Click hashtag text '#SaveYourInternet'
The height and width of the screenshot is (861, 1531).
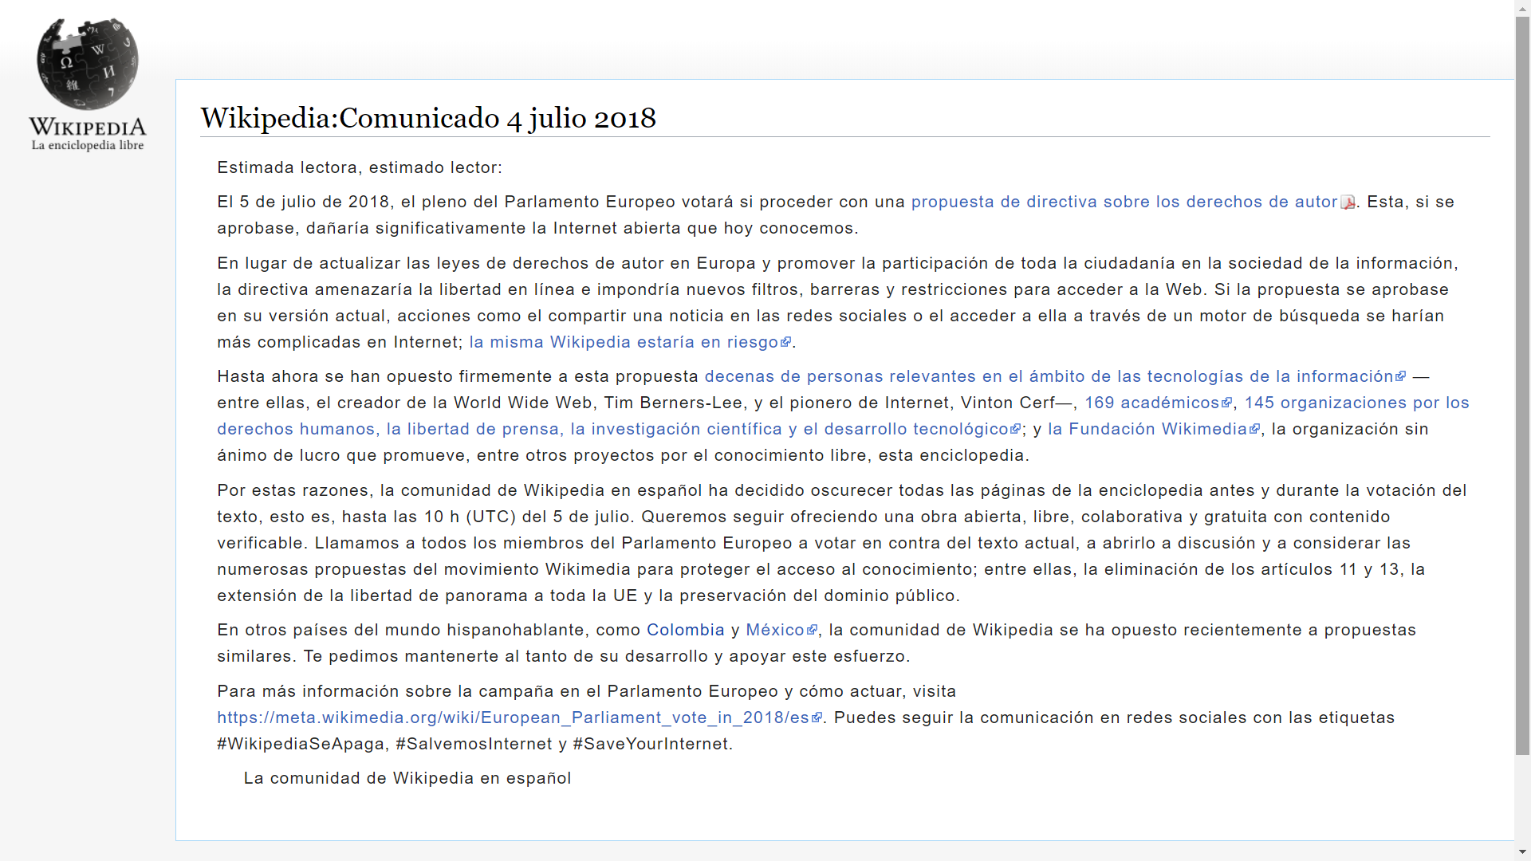650,744
